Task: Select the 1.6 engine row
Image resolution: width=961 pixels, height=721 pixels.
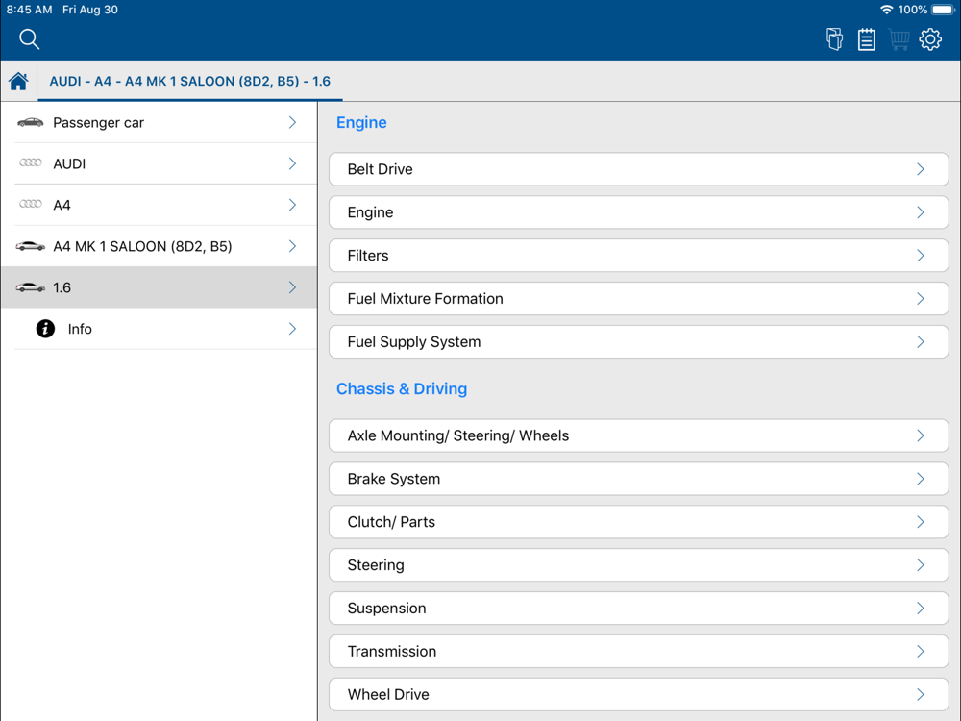Action: tap(159, 287)
